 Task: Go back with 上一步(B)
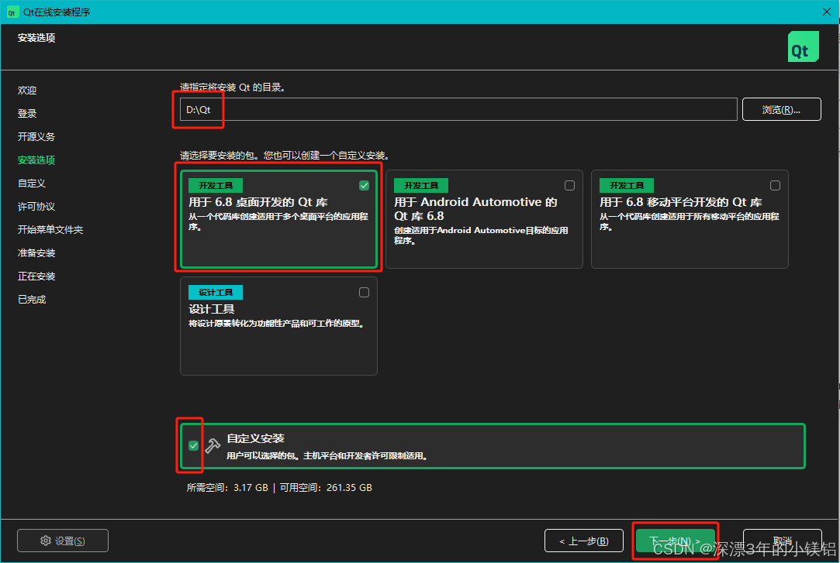[584, 541]
